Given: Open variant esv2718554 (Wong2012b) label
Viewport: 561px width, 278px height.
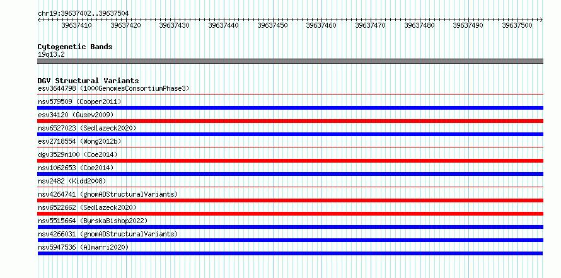Looking at the screenshot, I should point(79,141).
